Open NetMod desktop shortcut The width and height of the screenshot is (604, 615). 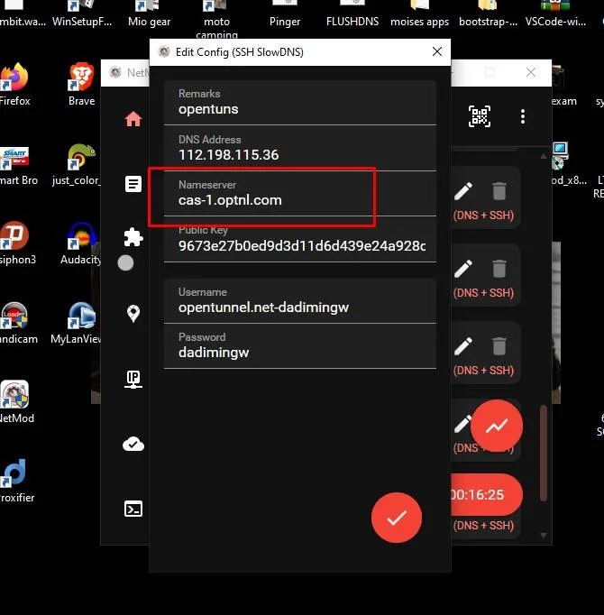[15, 402]
